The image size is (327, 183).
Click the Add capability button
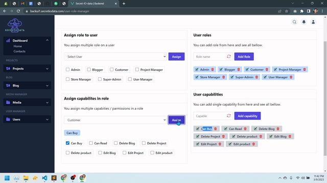[x=247, y=116]
